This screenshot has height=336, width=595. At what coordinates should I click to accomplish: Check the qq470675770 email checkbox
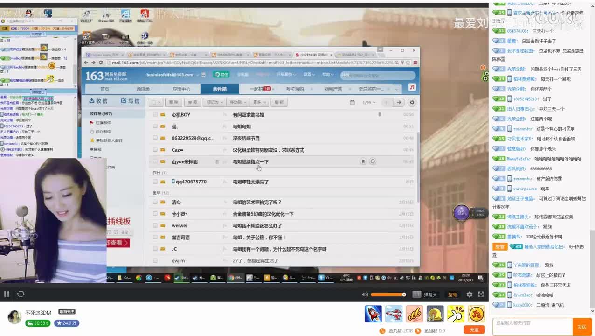pyautogui.click(x=155, y=182)
